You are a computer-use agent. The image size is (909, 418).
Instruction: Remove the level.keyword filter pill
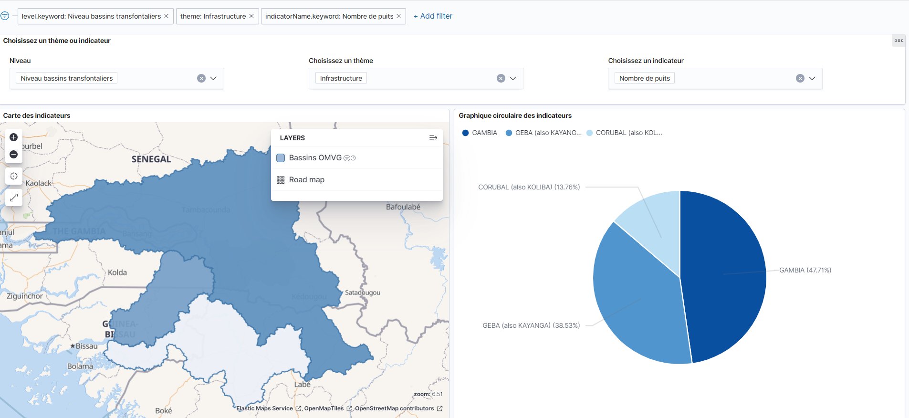166,16
